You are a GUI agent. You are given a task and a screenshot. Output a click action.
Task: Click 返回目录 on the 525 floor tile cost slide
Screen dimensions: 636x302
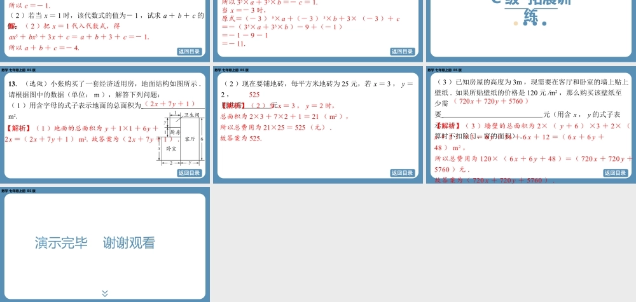[x=402, y=173]
